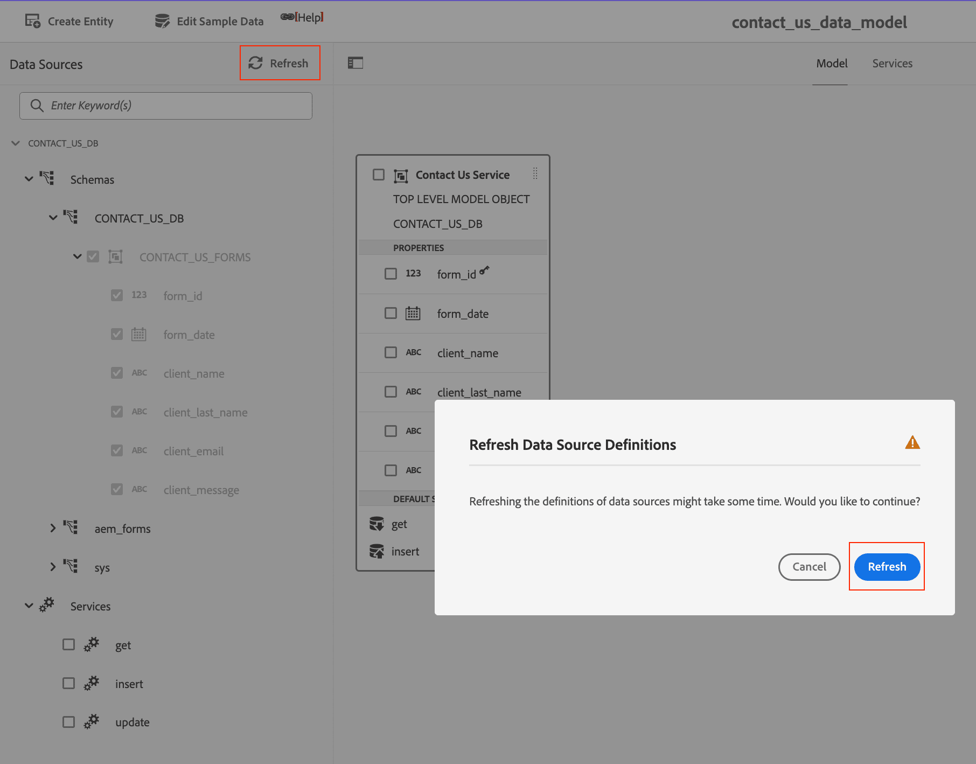Collapse the Schemas tree node
This screenshot has width=976, height=764.
[29, 179]
